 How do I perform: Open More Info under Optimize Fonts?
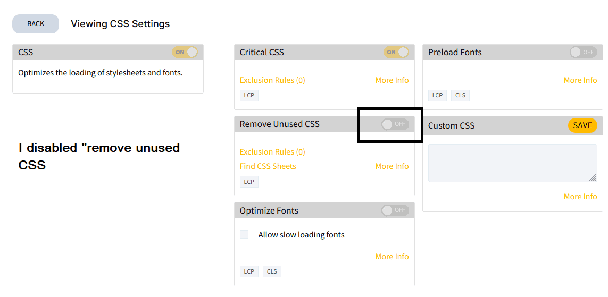[x=392, y=257]
